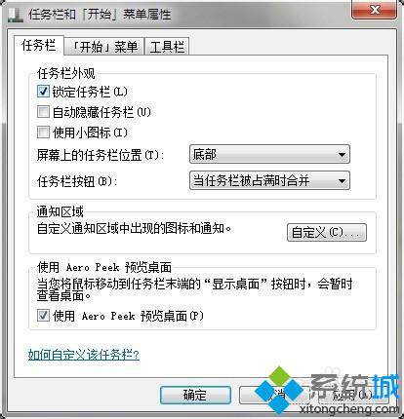Click the window icon in title bar
Viewport: 404px width, 419px height.
click(x=16, y=15)
